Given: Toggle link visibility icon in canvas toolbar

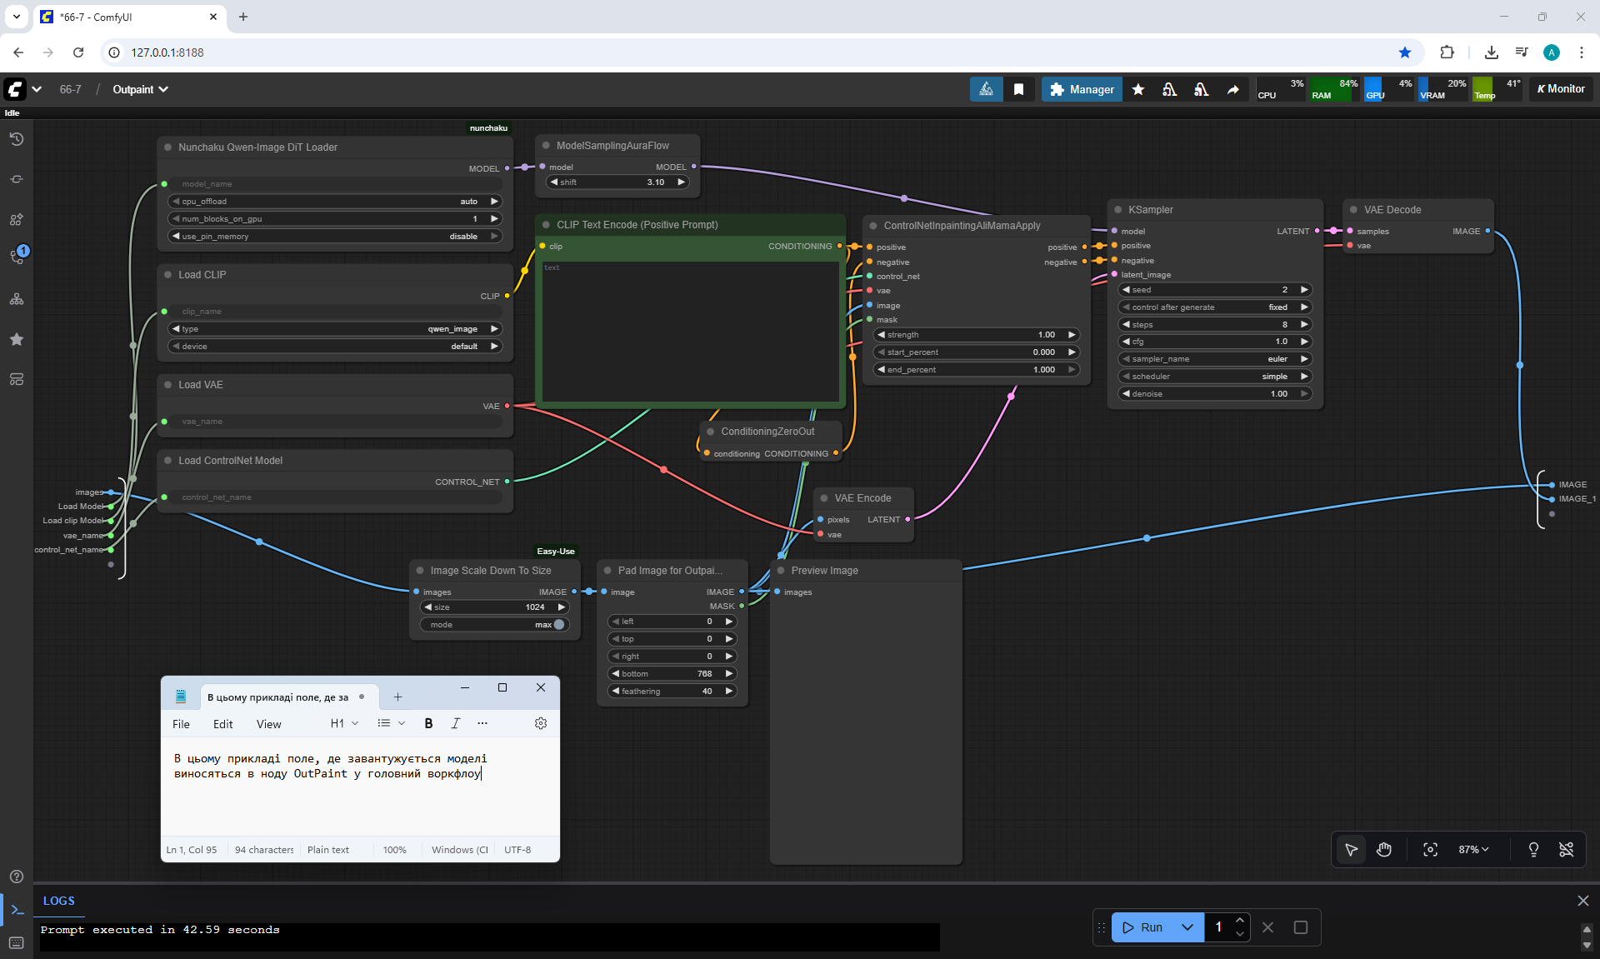Looking at the screenshot, I should (1566, 850).
